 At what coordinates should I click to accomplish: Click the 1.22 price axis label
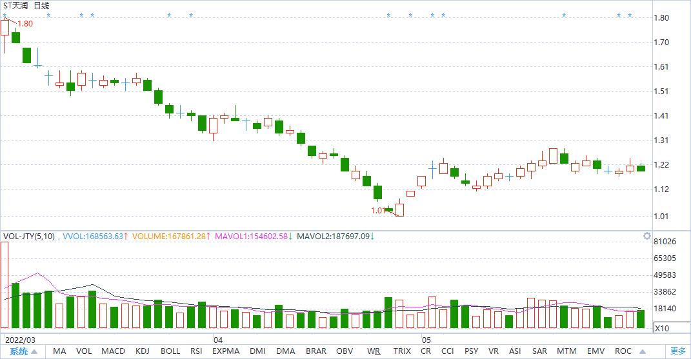click(x=661, y=165)
